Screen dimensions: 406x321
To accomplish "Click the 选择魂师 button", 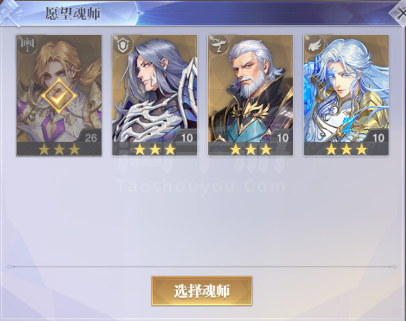I will click(x=202, y=291).
